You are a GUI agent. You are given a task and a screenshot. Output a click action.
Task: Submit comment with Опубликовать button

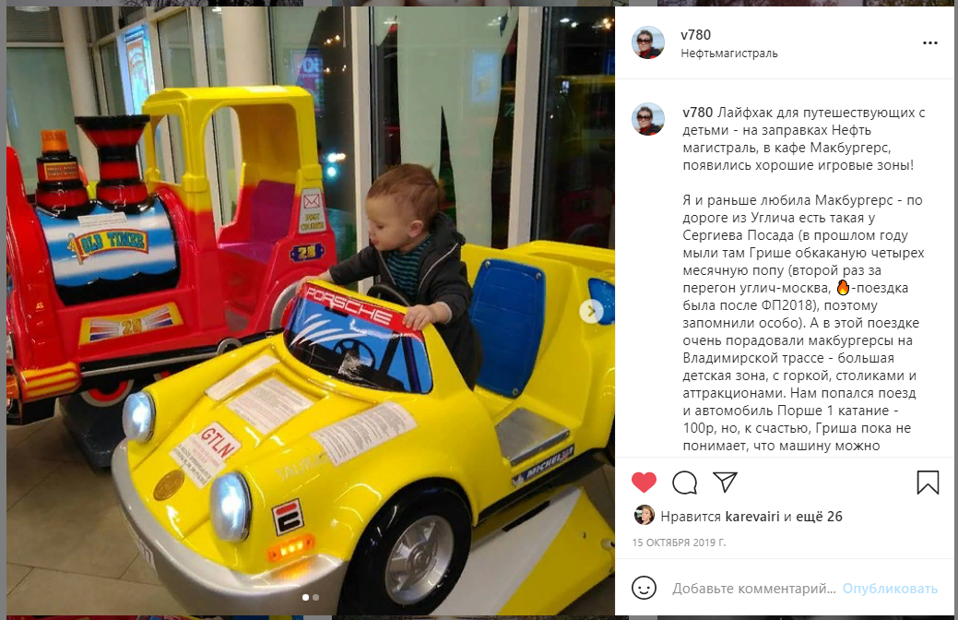click(x=890, y=589)
